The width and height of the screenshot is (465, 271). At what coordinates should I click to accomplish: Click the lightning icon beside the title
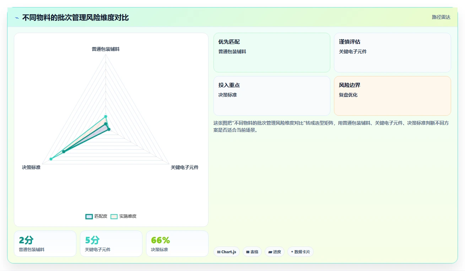pyautogui.click(x=17, y=18)
